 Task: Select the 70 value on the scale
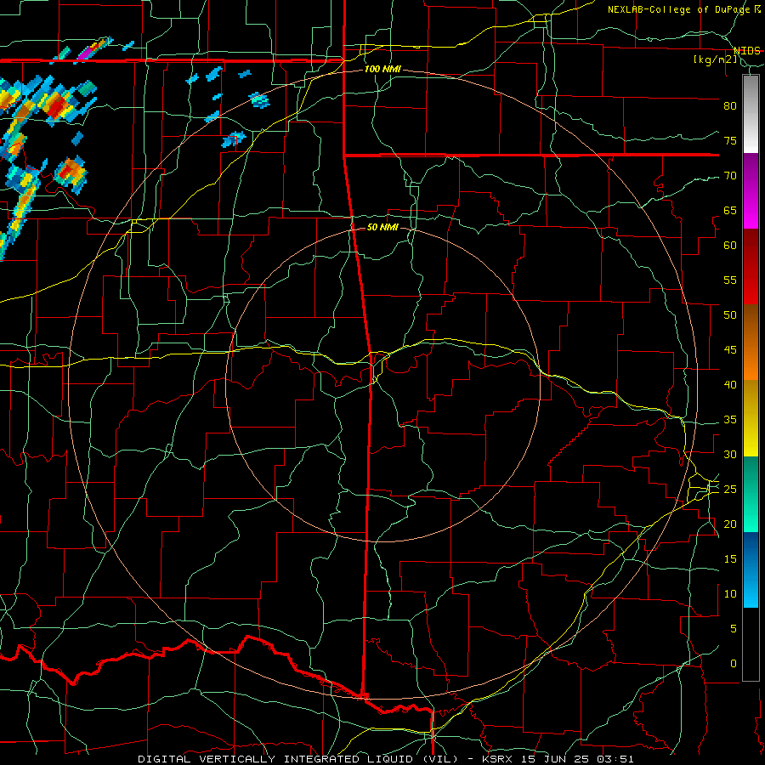[x=730, y=176]
